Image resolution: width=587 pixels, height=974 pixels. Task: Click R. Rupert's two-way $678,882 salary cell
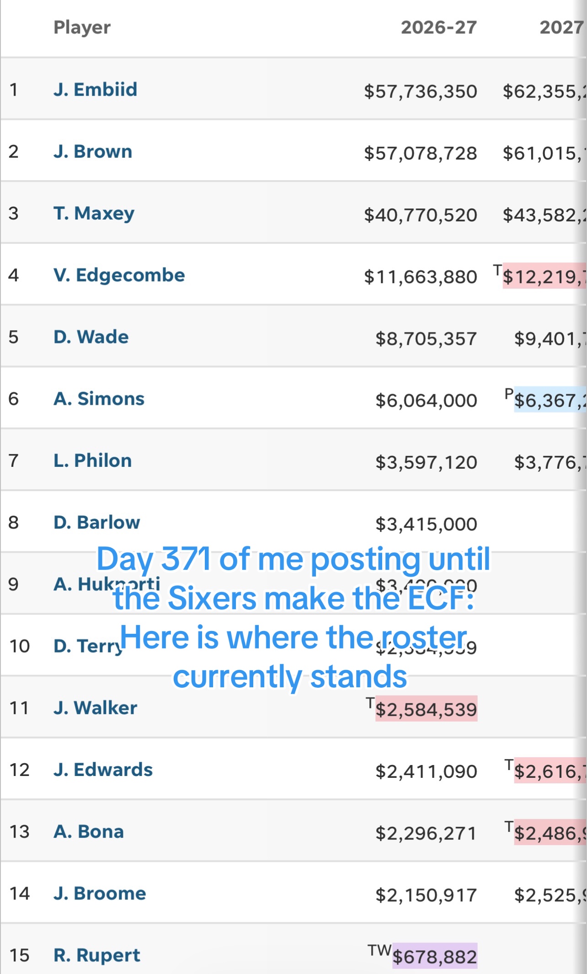(x=435, y=956)
